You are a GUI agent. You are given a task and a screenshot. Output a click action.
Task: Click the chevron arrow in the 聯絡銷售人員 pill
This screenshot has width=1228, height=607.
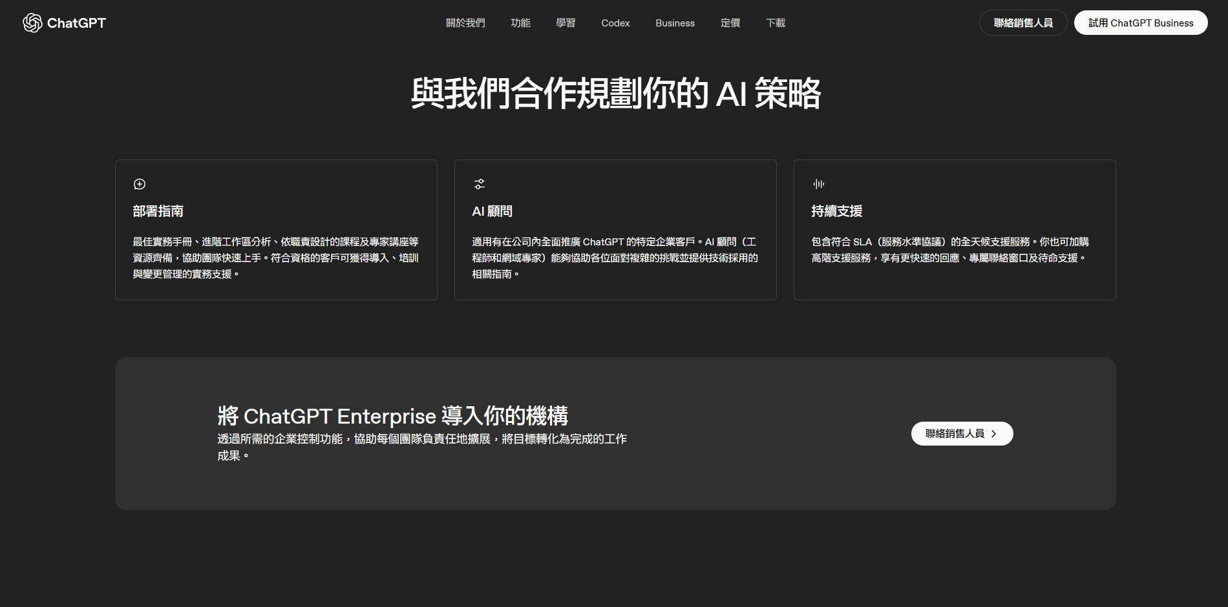pos(994,434)
